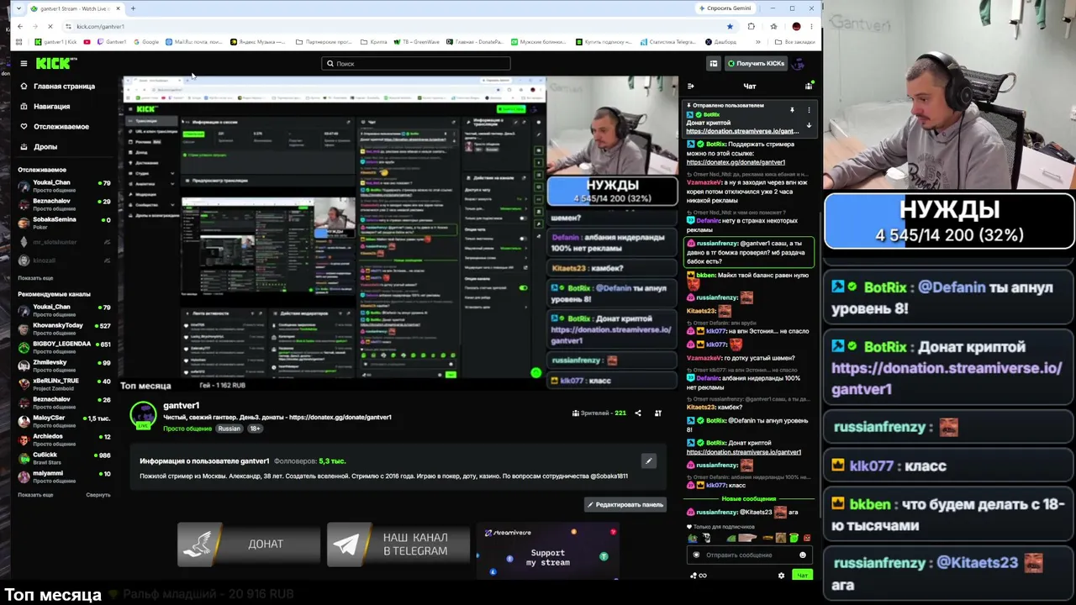The image size is (1076, 605).
Task: Open maiyammi recommended channel
Action: (64, 476)
